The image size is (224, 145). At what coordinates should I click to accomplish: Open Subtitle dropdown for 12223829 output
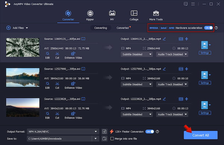pyautogui.click(x=137, y=114)
